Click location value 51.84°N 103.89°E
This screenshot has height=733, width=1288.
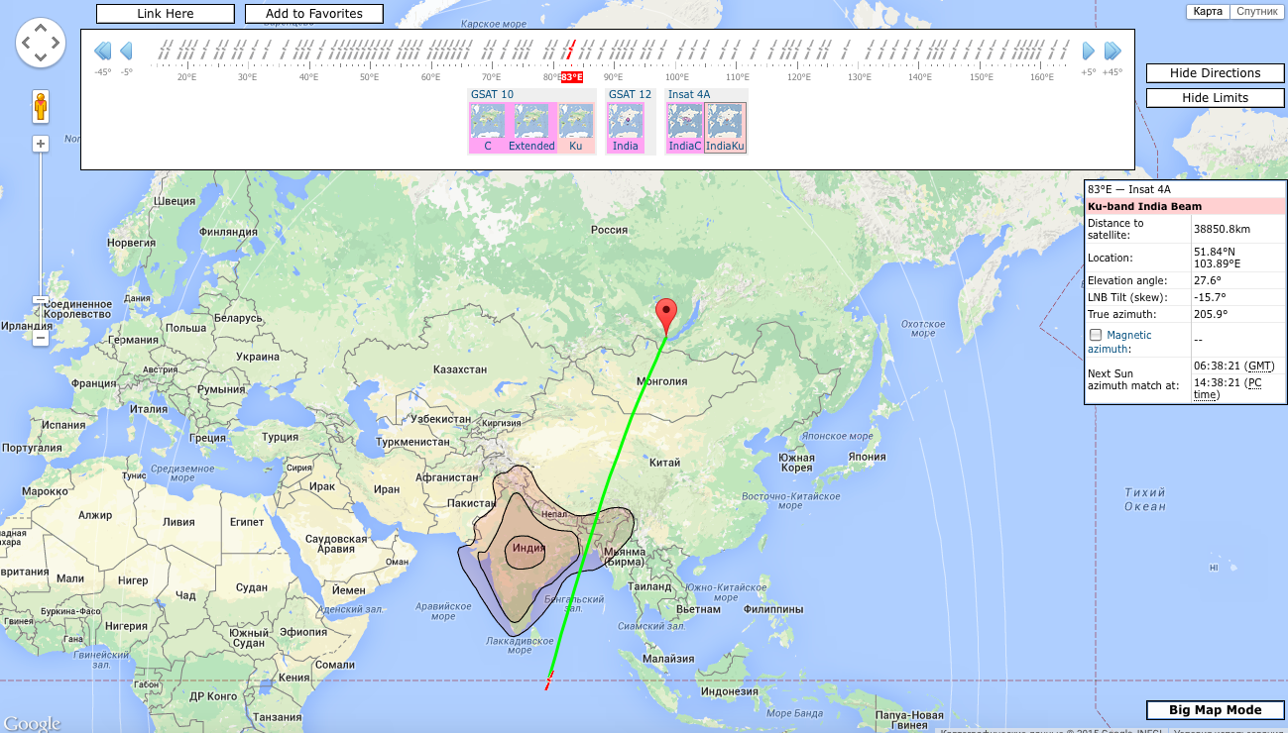(x=1217, y=258)
